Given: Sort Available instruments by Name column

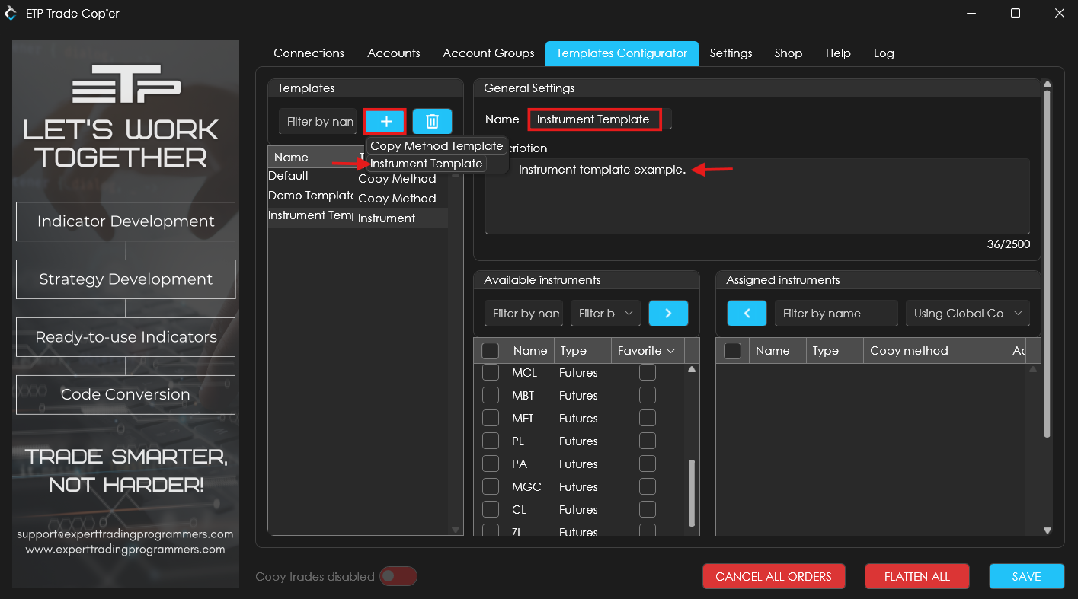Looking at the screenshot, I should point(530,351).
